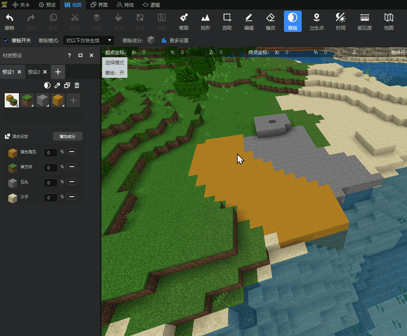The image size is (407, 336).
Task: Click the 剪切 scissors tool
Action: tap(75, 22)
